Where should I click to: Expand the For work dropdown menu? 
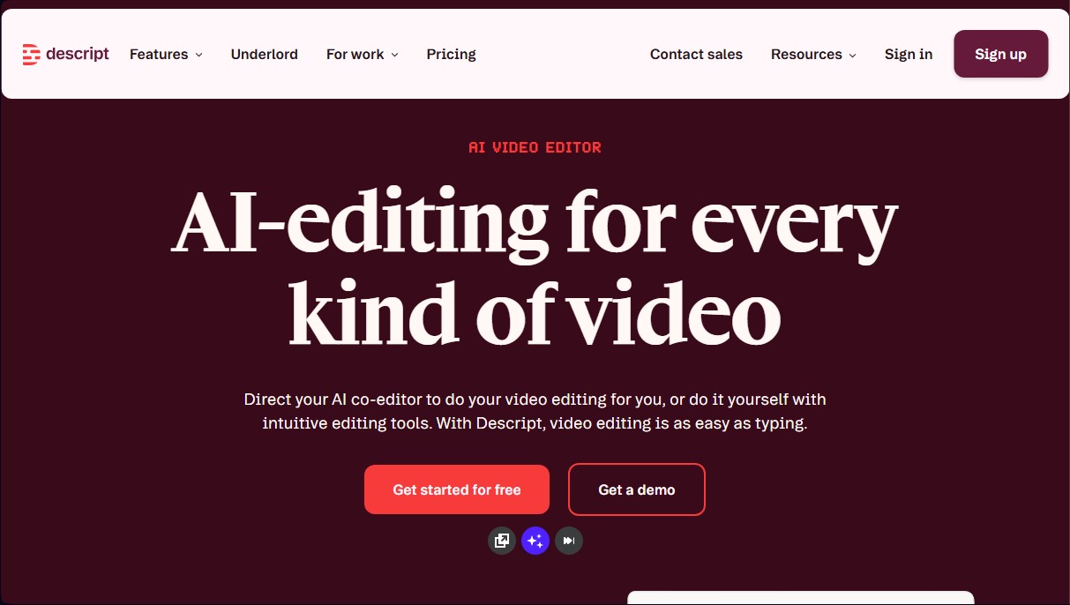coord(355,54)
